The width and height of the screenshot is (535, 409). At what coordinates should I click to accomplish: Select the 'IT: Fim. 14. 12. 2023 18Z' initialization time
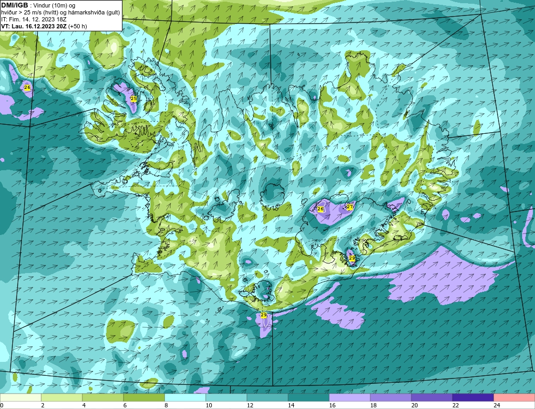[x=33, y=19]
